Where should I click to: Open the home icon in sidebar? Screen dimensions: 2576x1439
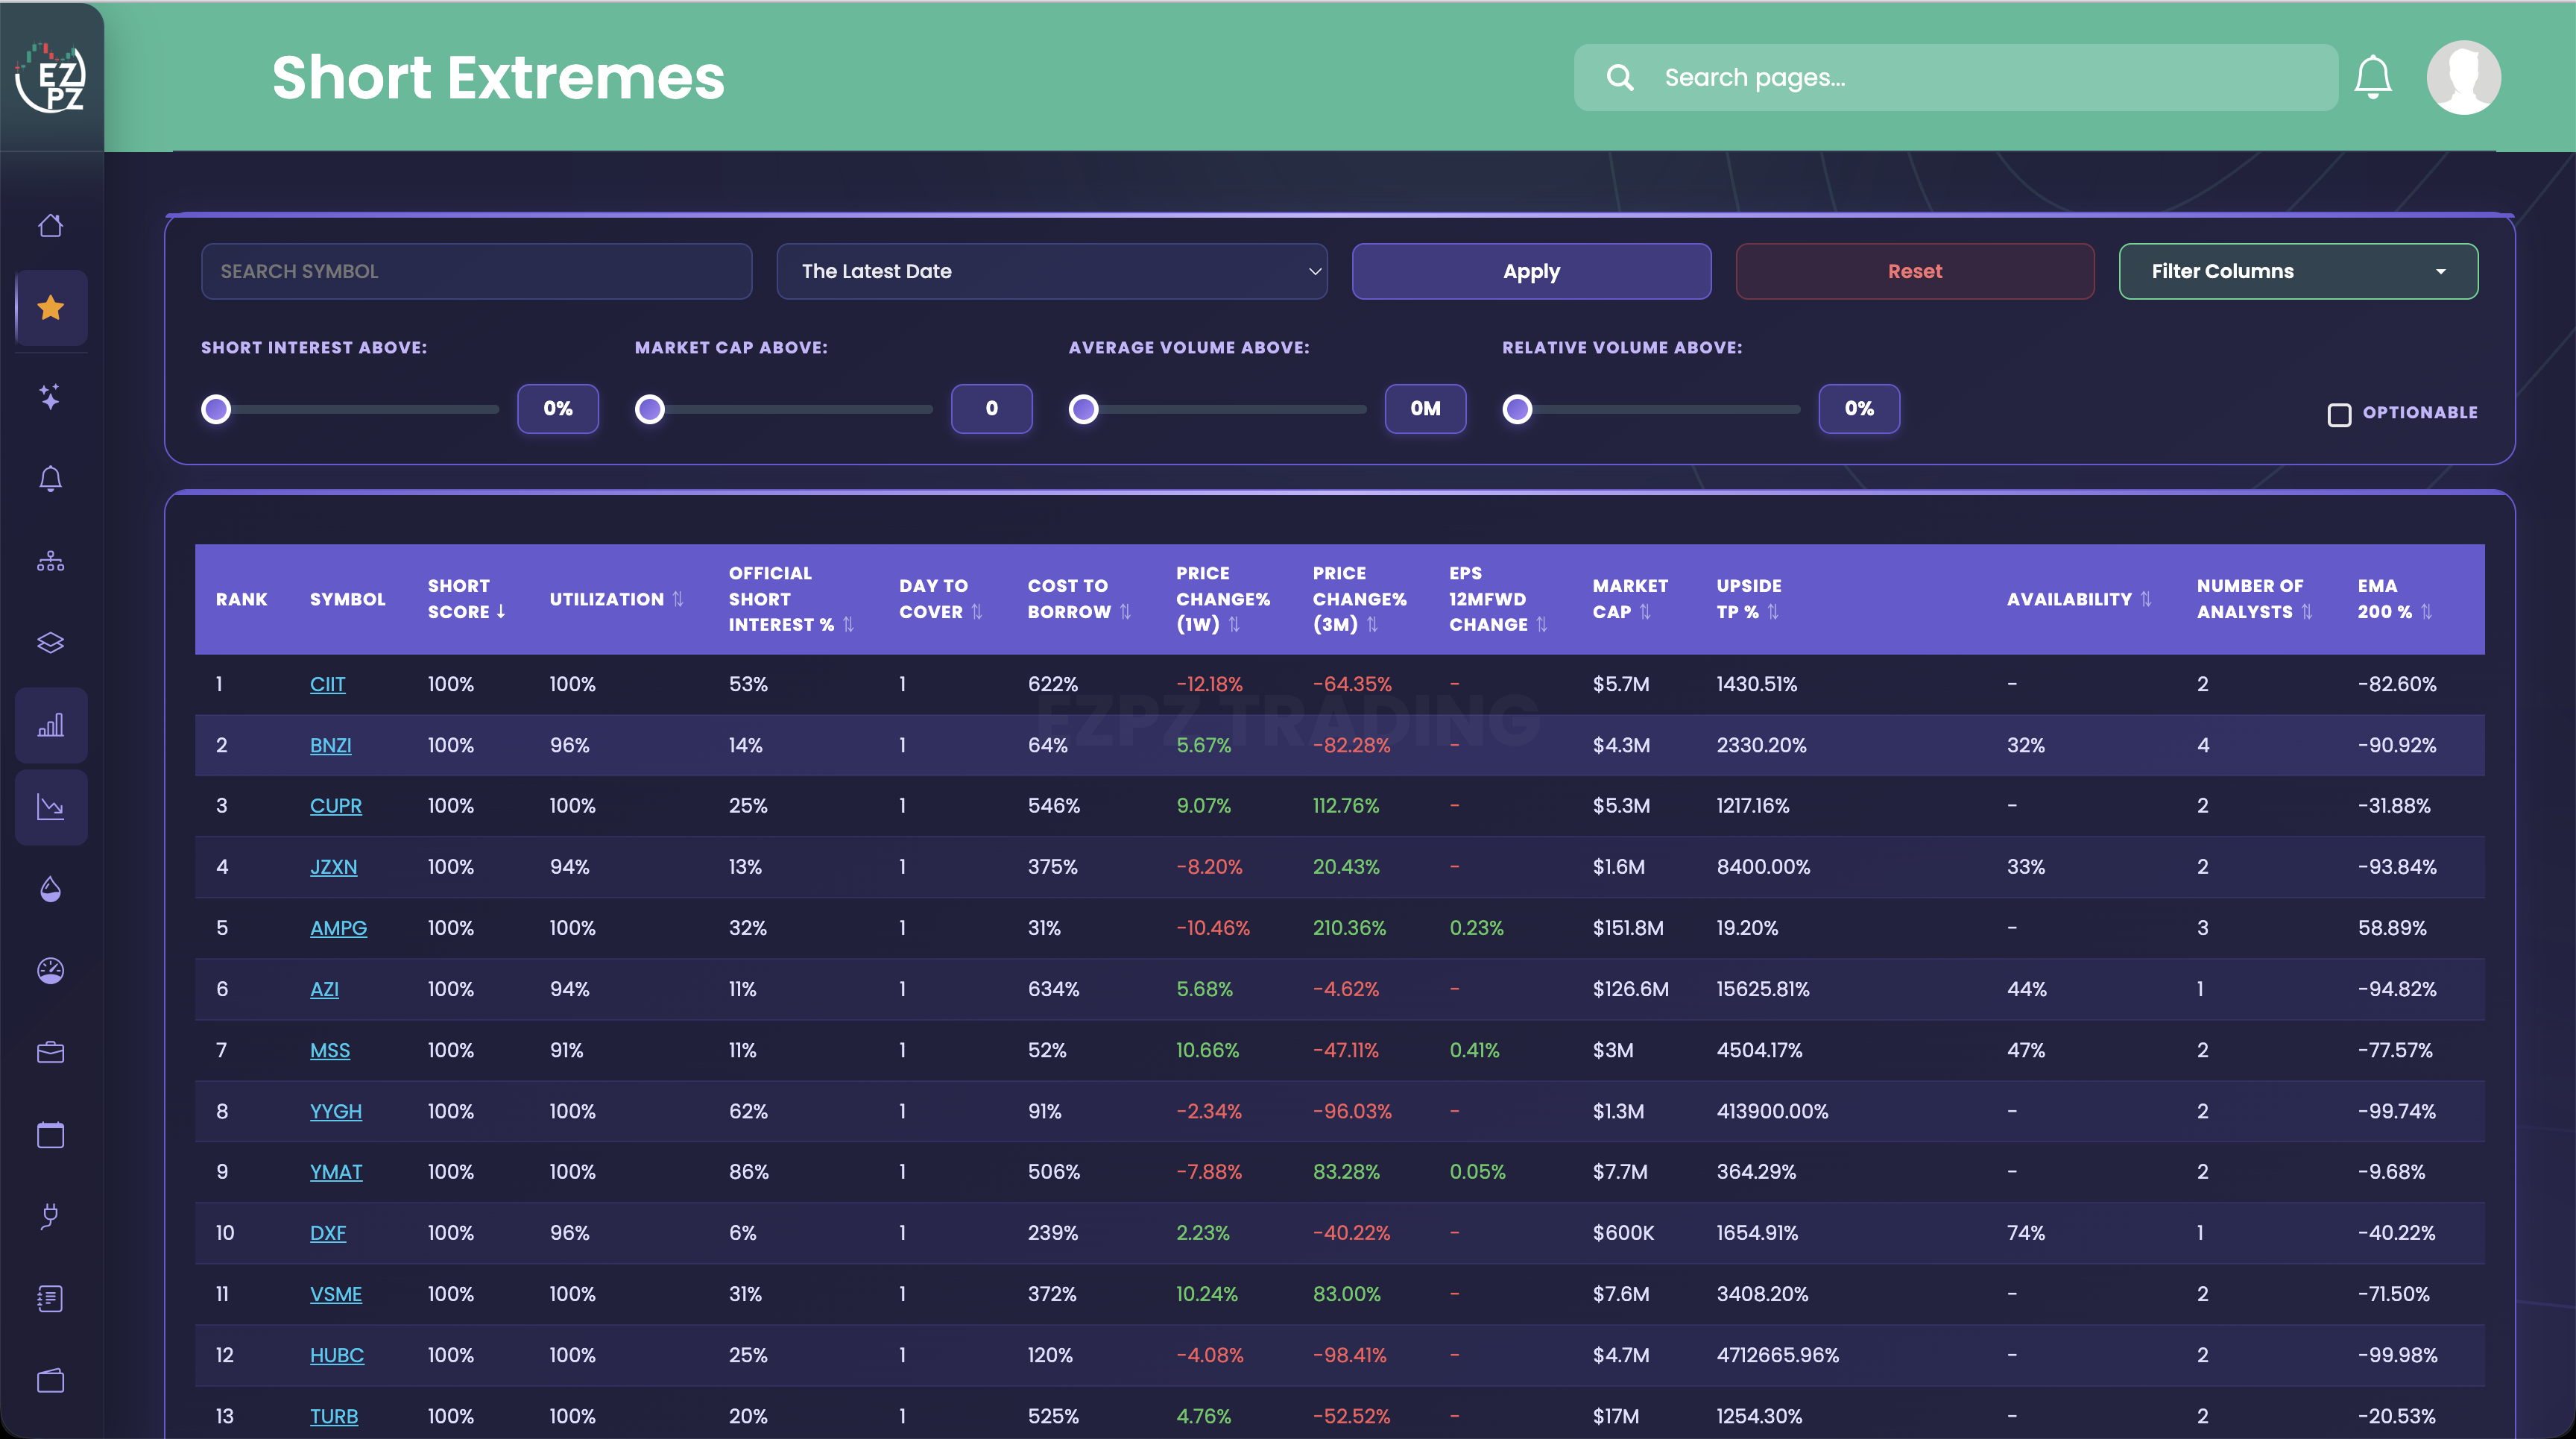51,226
